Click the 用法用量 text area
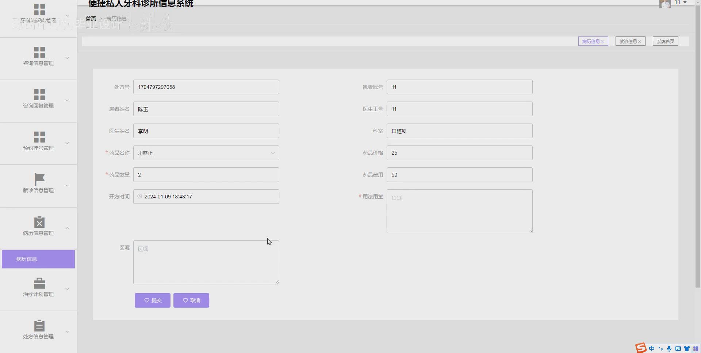Image resolution: width=701 pixels, height=353 pixels. click(x=460, y=211)
